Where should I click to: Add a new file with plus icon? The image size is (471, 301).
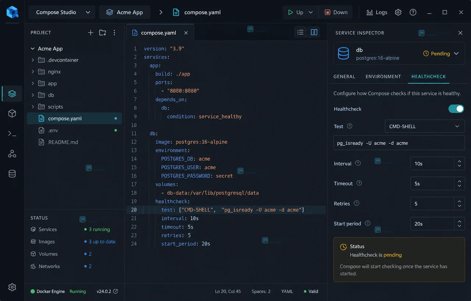pyautogui.click(x=91, y=33)
